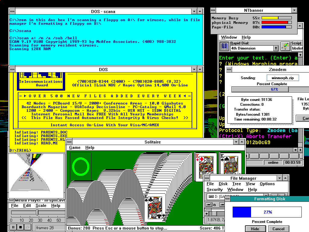Hide the Formatting Disk dialog
The height and width of the screenshot is (232, 309).
pyautogui.click(x=255, y=229)
